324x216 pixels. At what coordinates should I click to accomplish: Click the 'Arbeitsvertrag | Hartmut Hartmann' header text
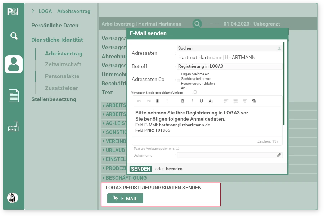tap(141, 24)
